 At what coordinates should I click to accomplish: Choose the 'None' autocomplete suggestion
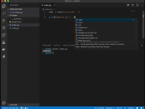[x=105, y=30]
